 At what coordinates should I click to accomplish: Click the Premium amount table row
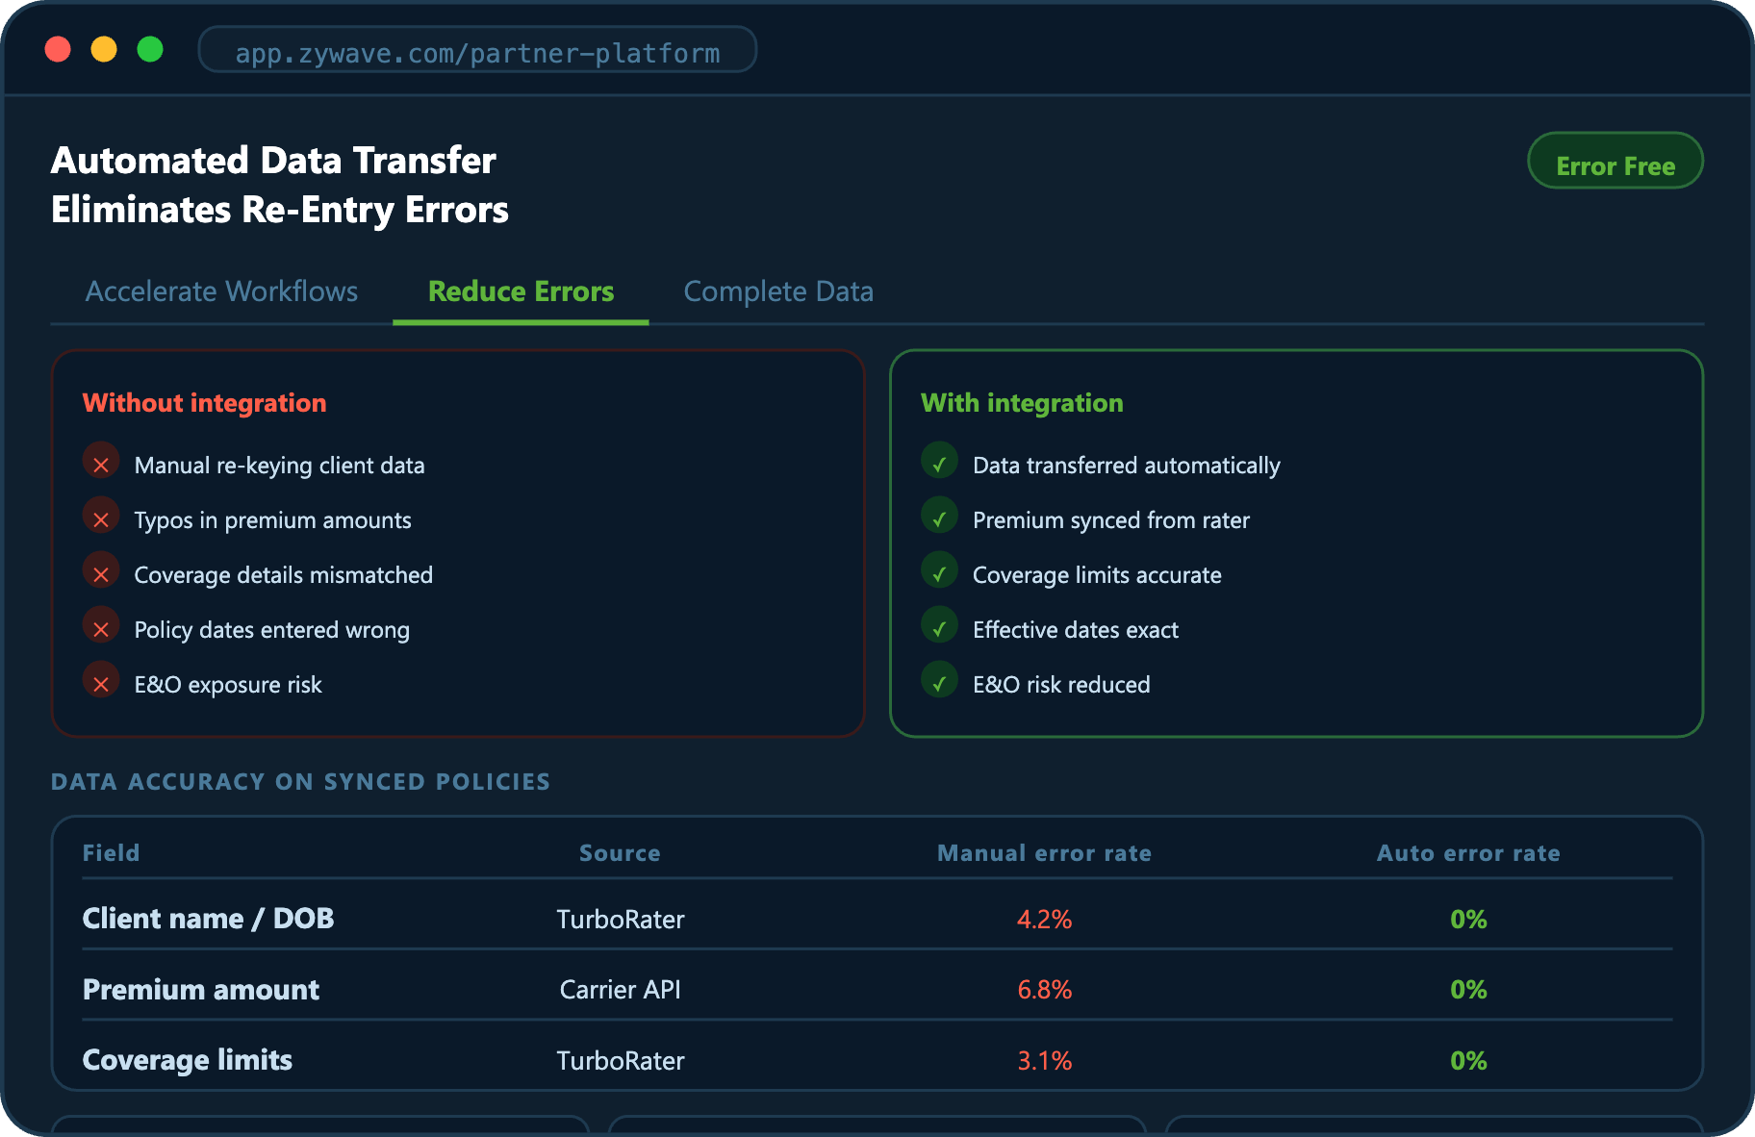[x=200, y=990]
